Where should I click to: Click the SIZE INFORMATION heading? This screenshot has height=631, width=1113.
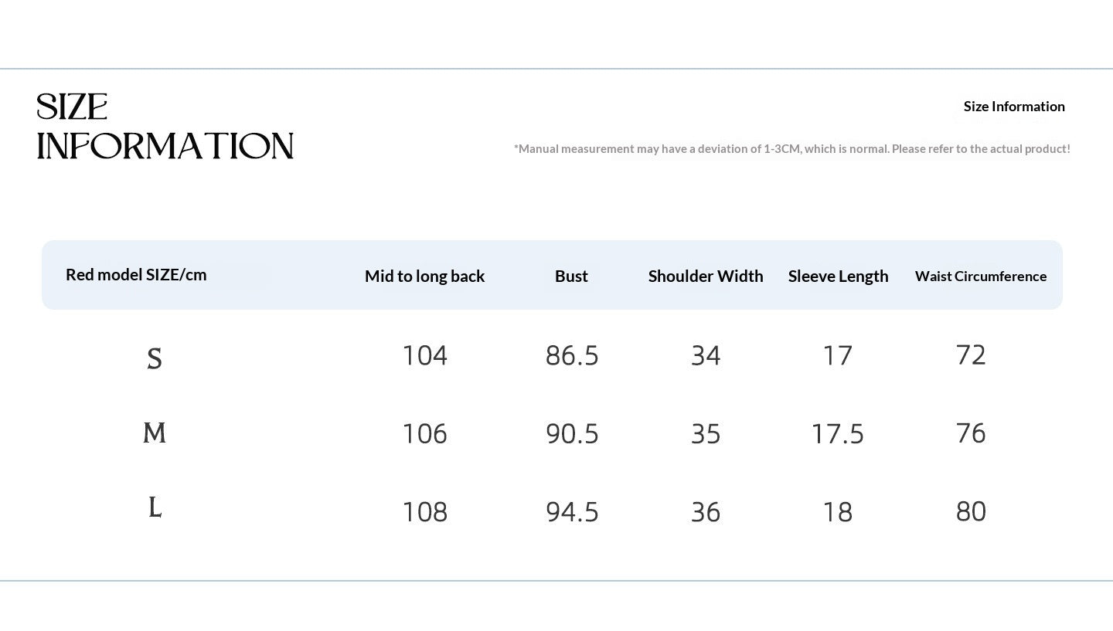[165, 127]
